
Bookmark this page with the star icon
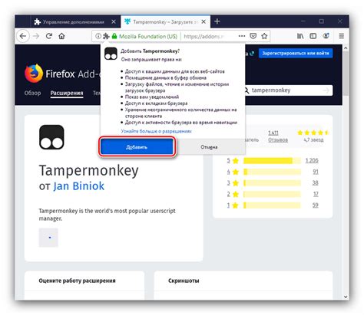(x=264, y=36)
